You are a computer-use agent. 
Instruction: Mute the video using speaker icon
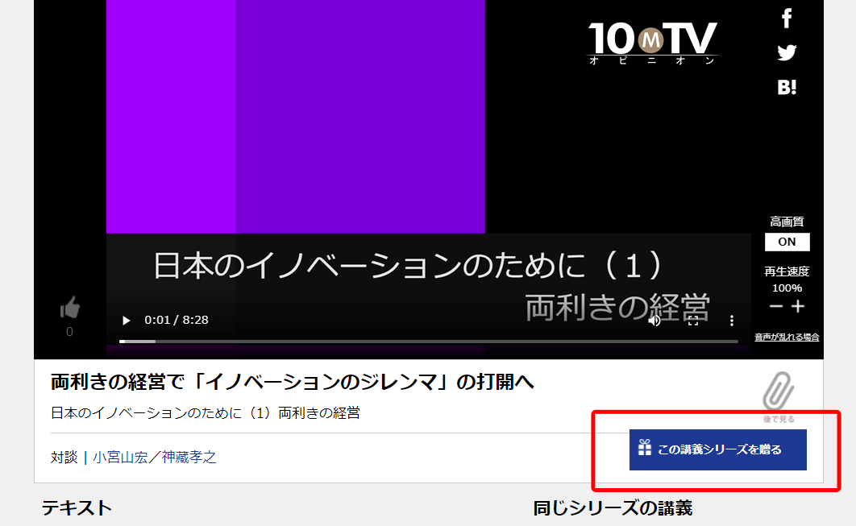[x=654, y=321]
